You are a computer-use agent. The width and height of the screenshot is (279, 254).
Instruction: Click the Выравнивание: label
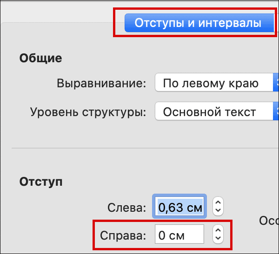(101, 83)
